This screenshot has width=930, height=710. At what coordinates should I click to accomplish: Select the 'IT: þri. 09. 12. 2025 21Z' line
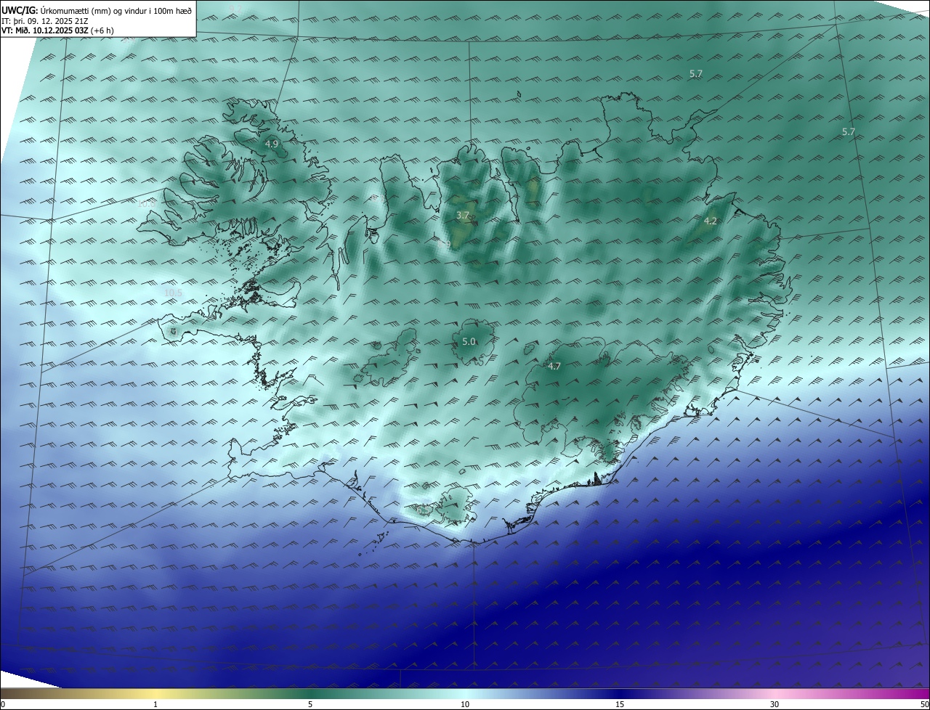click(x=45, y=21)
